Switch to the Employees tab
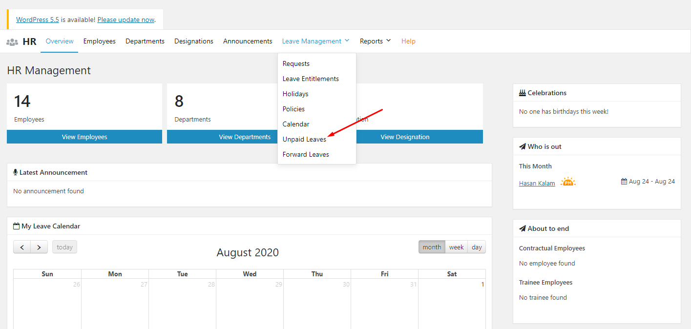 (x=99, y=41)
